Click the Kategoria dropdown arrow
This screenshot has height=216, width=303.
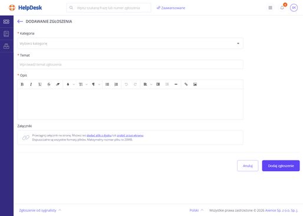[238, 43]
